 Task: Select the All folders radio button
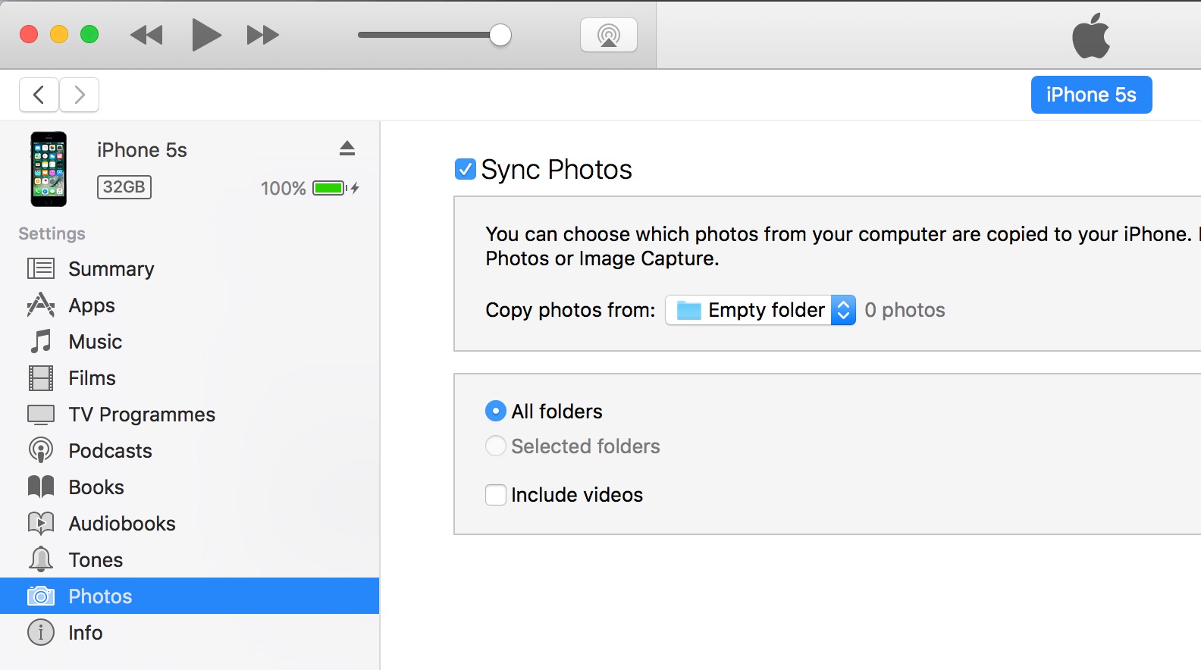[495, 412]
